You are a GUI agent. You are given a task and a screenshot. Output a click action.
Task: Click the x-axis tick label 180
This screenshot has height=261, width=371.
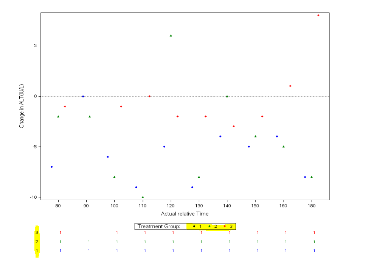point(312,206)
